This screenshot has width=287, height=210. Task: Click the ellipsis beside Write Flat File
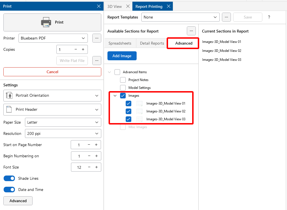point(97,61)
